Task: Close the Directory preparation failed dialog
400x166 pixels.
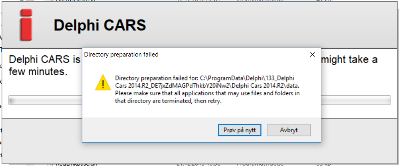Action: (x=312, y=55)
